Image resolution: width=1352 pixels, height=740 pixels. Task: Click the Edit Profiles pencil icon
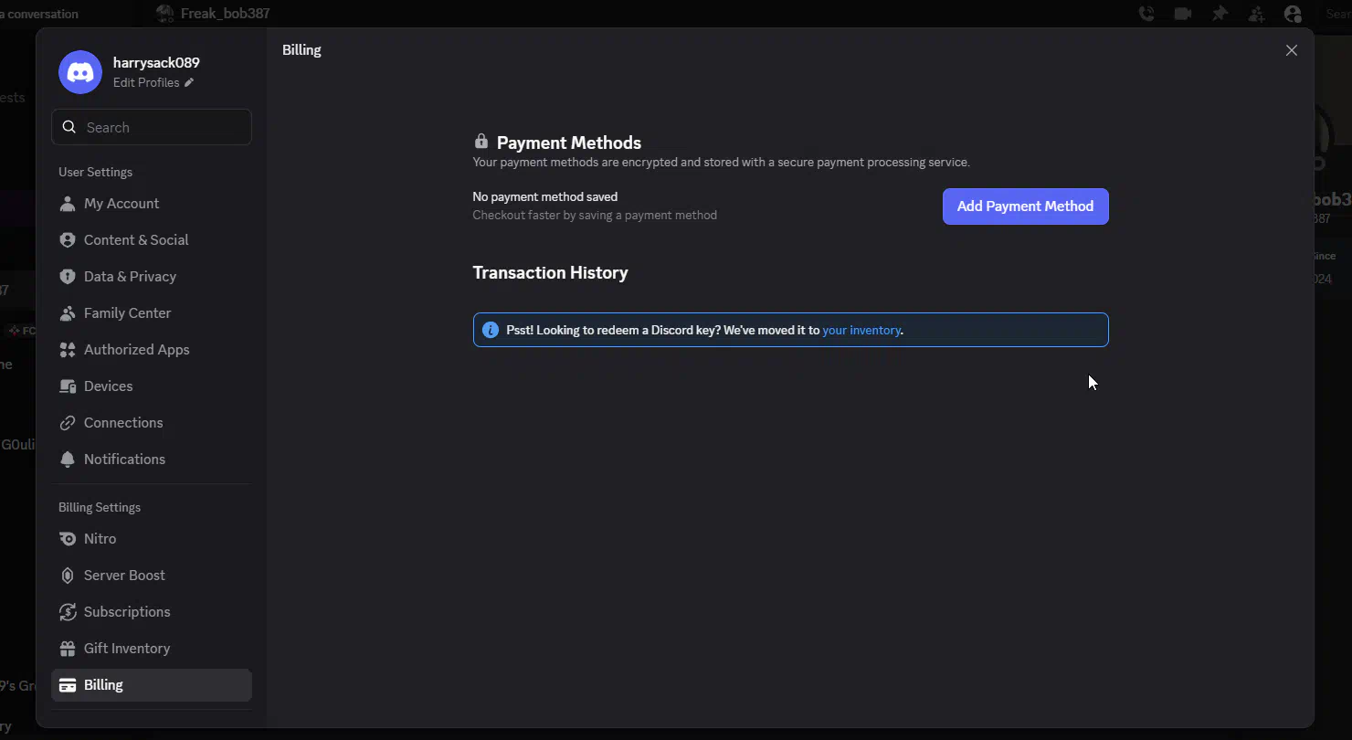pos(189,83)
